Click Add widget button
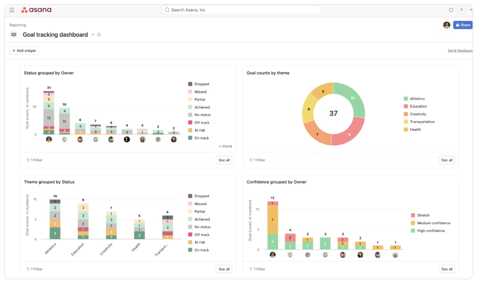The image size is (478, 284). 24,50
